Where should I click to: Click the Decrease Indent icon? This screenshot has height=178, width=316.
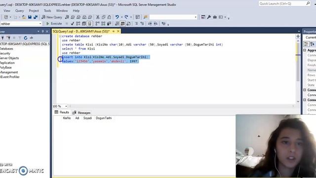[x=150, y=24]
